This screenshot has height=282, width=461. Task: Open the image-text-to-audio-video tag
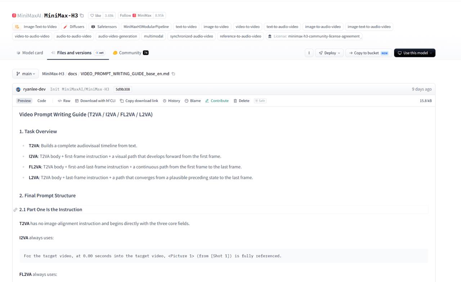pos(369,27)
